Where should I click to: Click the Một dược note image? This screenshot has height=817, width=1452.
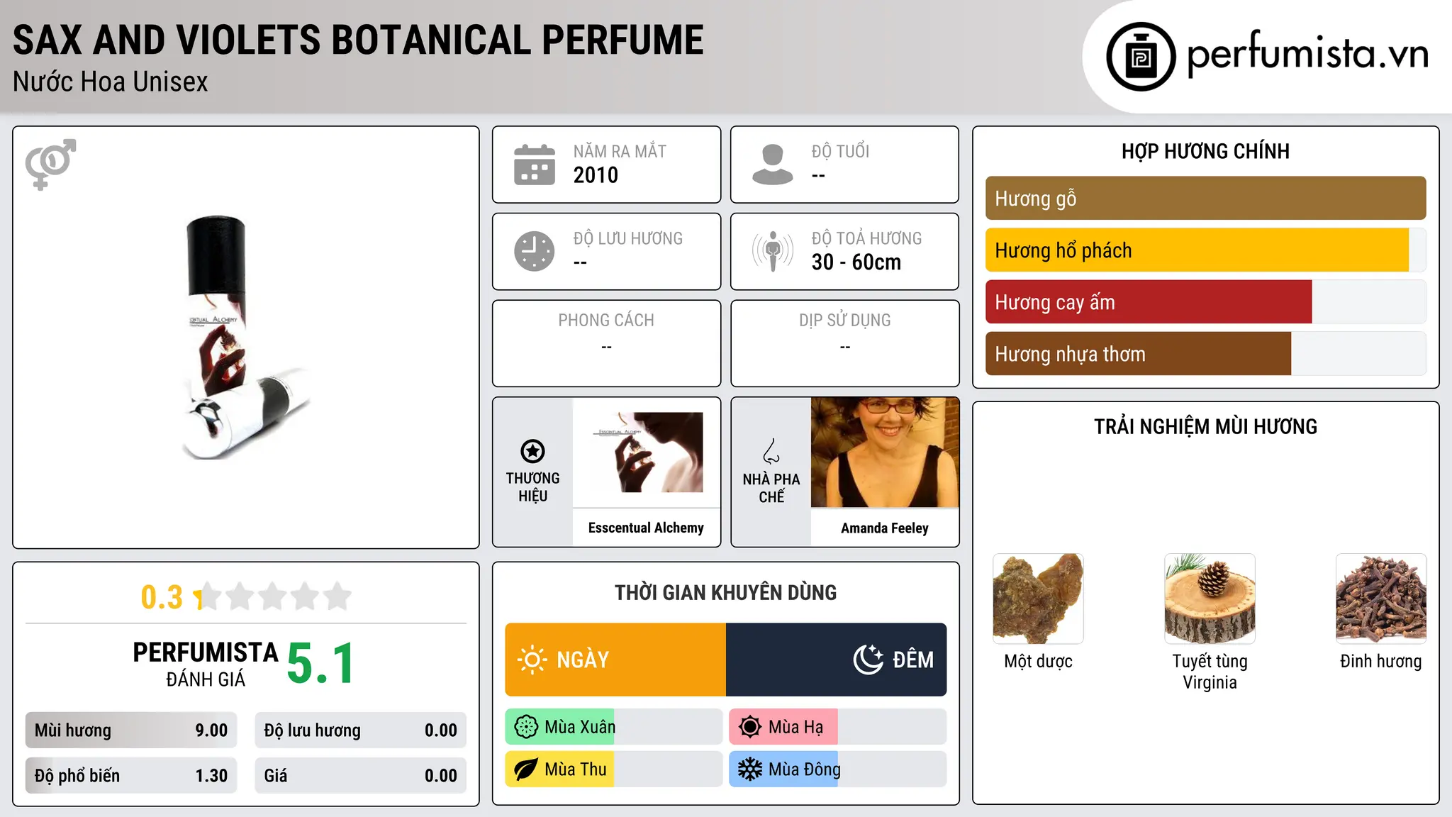[1038, 599]
